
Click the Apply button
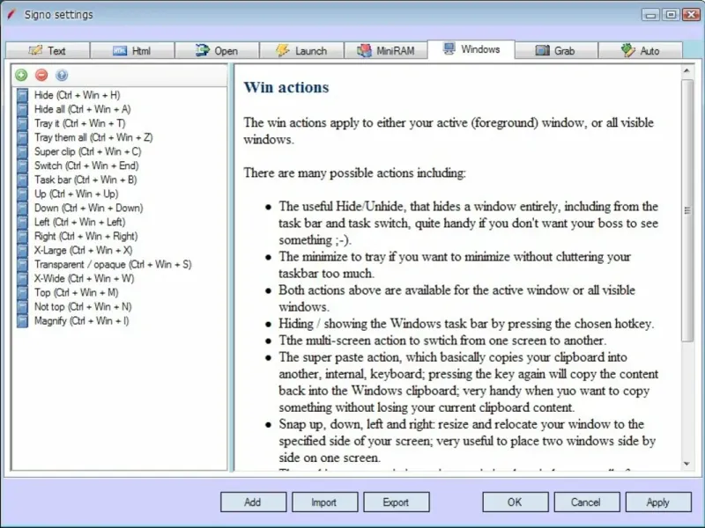pyautogui.click(x=658, y=502)
